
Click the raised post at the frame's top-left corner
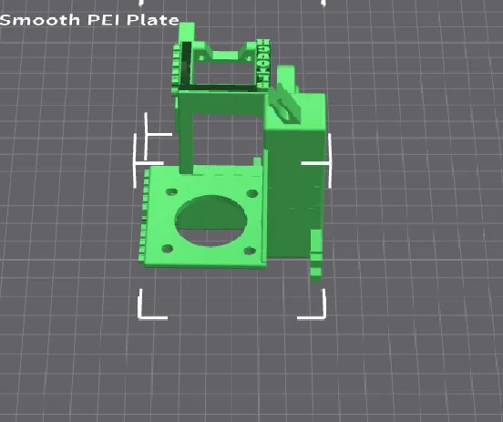click(x=187, y=32)
